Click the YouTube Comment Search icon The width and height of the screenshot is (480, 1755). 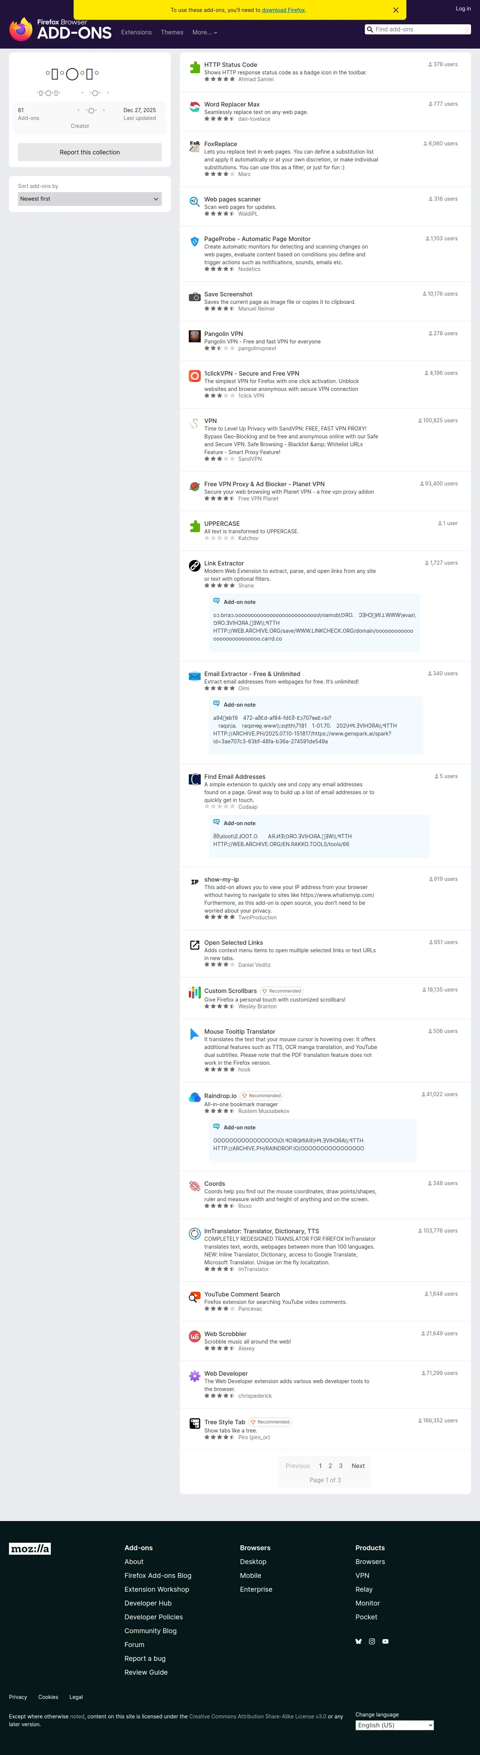[194, 1296]
